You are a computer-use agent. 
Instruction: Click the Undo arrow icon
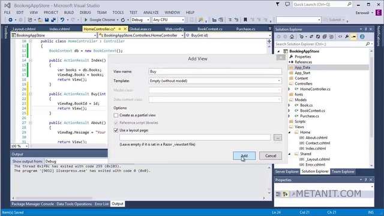(x=62, y=20)
